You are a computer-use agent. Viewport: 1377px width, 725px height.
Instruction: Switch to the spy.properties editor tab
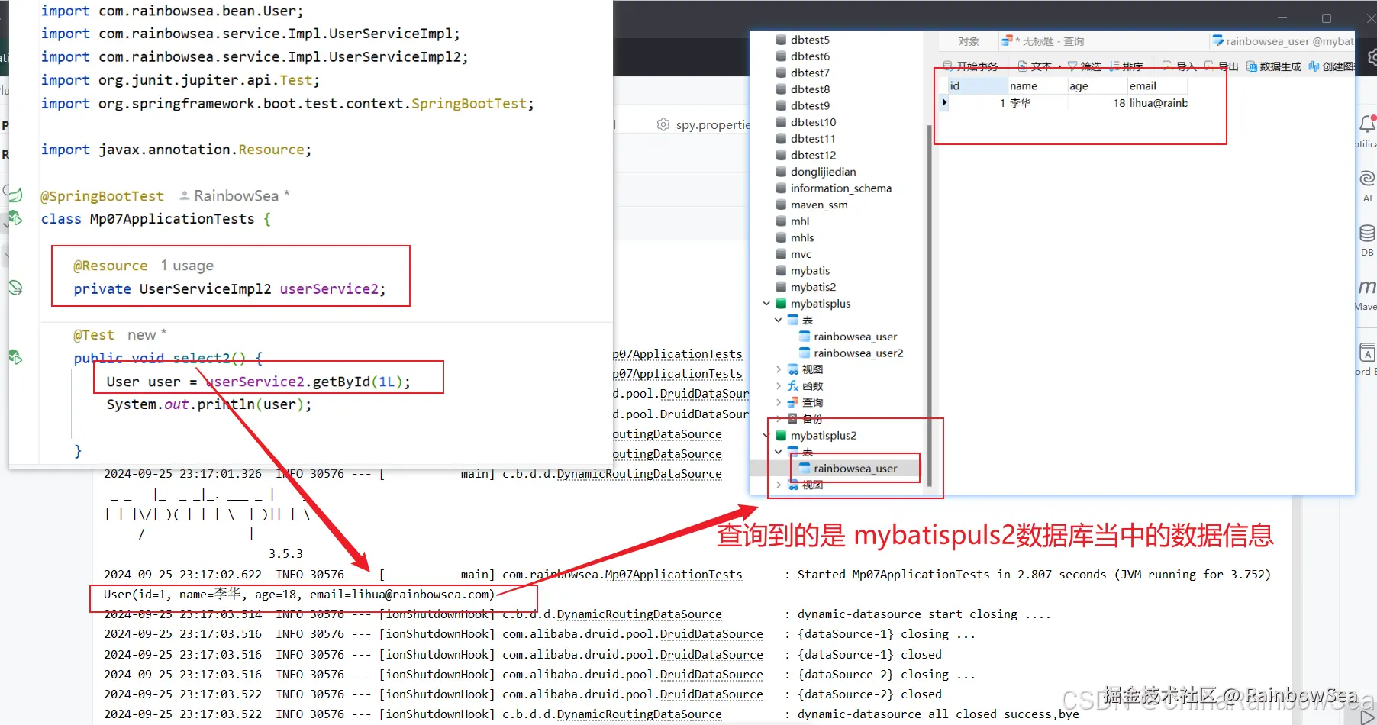click(x=704, y=124)
